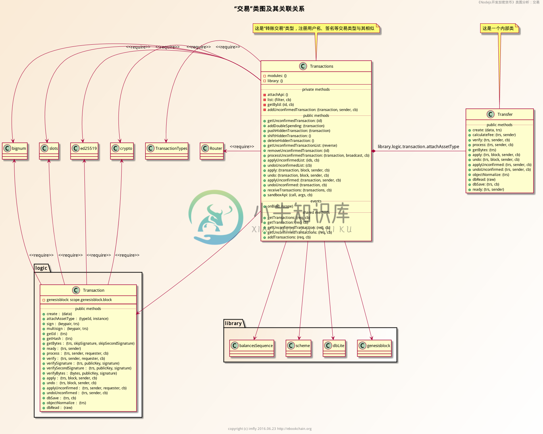Image resolution: width=543 pixels, height=434 pixels.
Task: Click onBind event entry
Action: [280, 207]
